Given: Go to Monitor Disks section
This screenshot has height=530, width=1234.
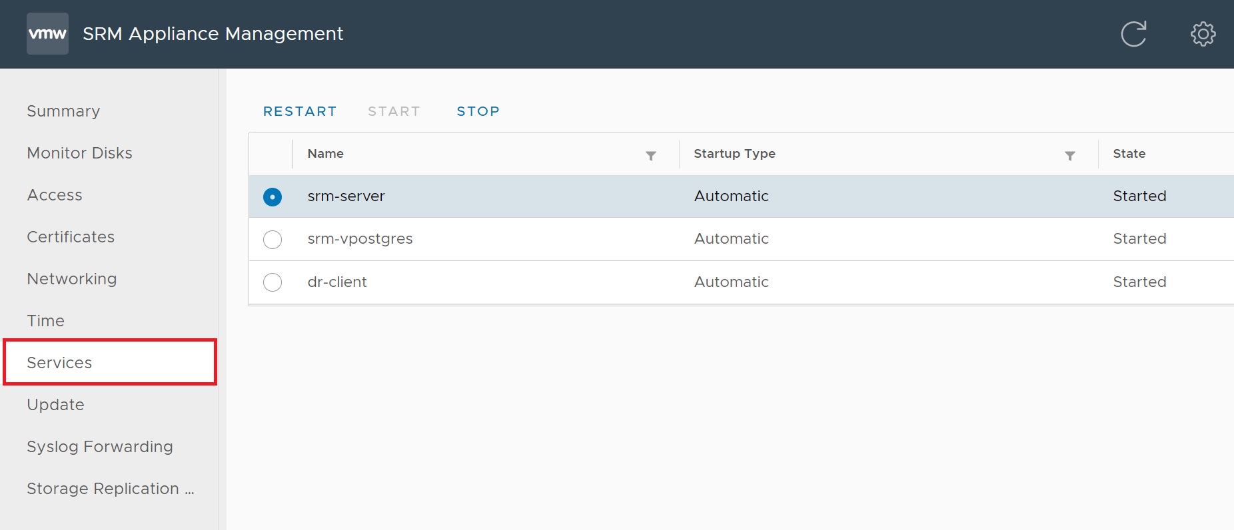Looking at the screenshot, I should click(x=79, y=153).
